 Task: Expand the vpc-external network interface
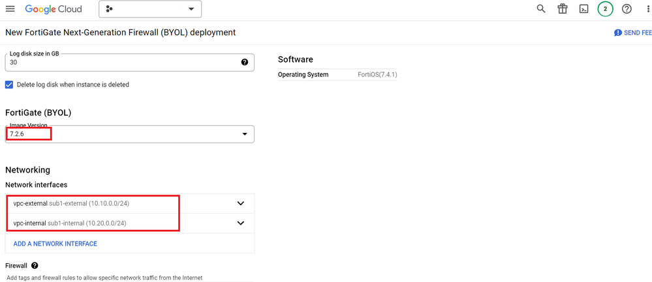point(240,203)
